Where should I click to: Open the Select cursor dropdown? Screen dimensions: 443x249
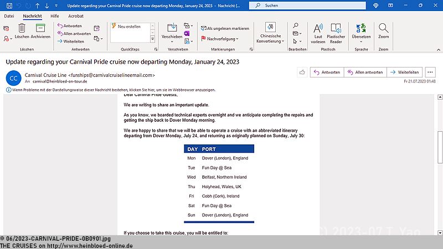[x=297, y=41]
